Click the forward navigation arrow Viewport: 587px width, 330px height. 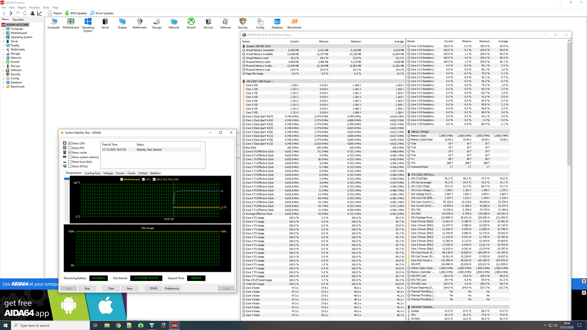click(x=12, y=13)
